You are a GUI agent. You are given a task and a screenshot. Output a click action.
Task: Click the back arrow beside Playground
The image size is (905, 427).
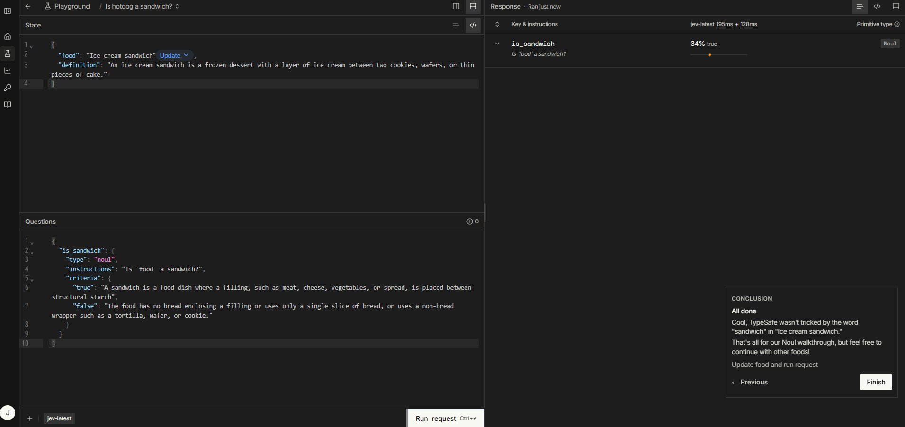(28, 6)
